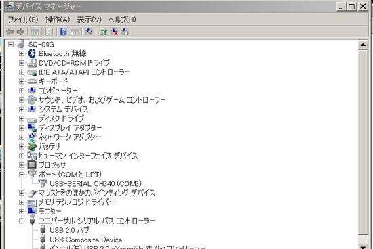Close the デバイス マネージャー window
This screenshot has width=373, height=249.
[363, 6]
